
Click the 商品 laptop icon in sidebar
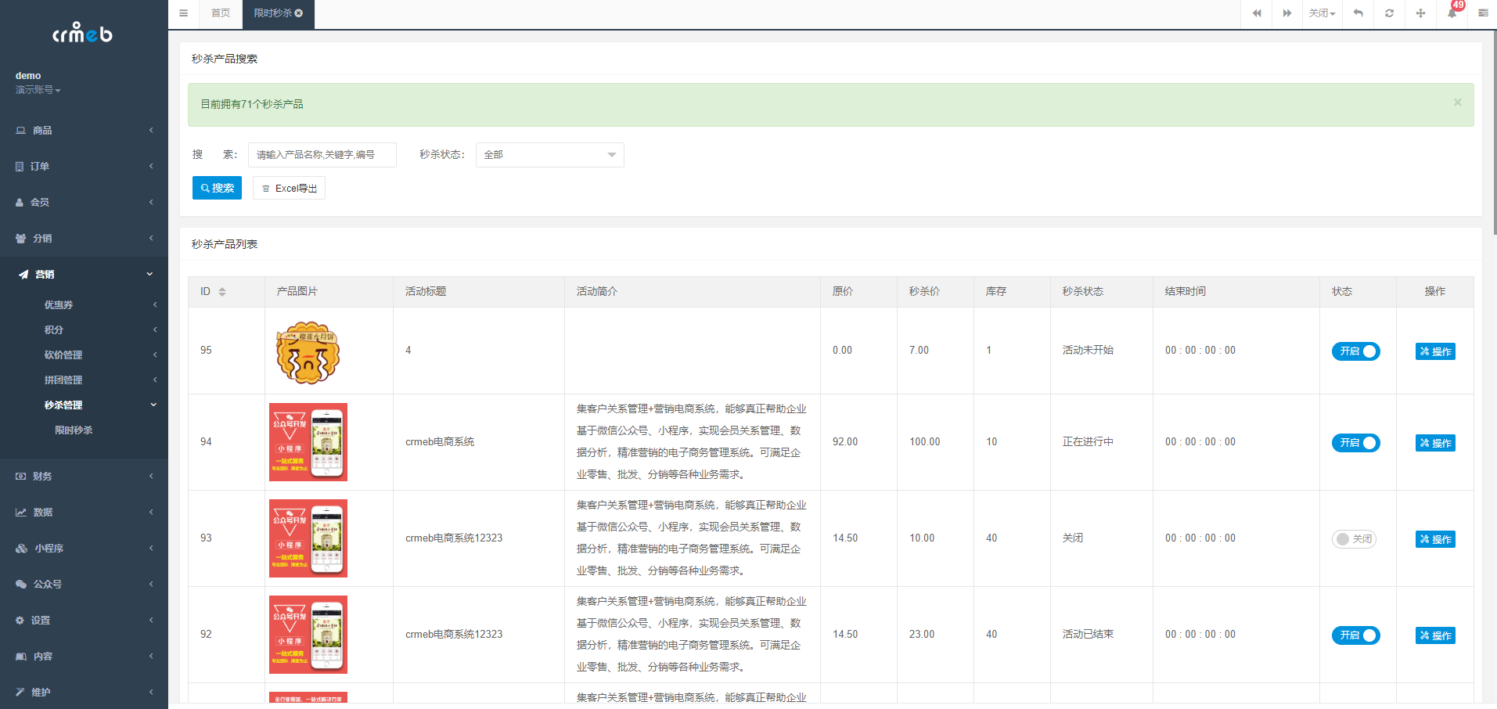pos(20,131)
